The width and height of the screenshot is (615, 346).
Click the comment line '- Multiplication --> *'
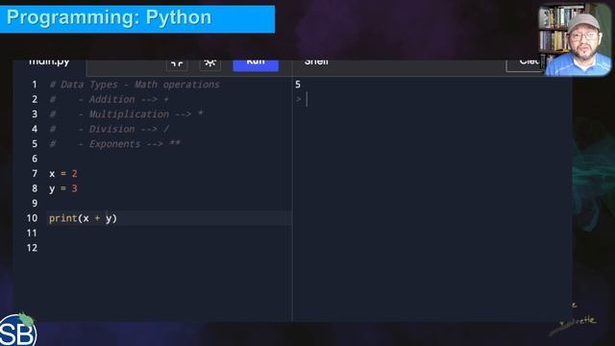(126, 114)
